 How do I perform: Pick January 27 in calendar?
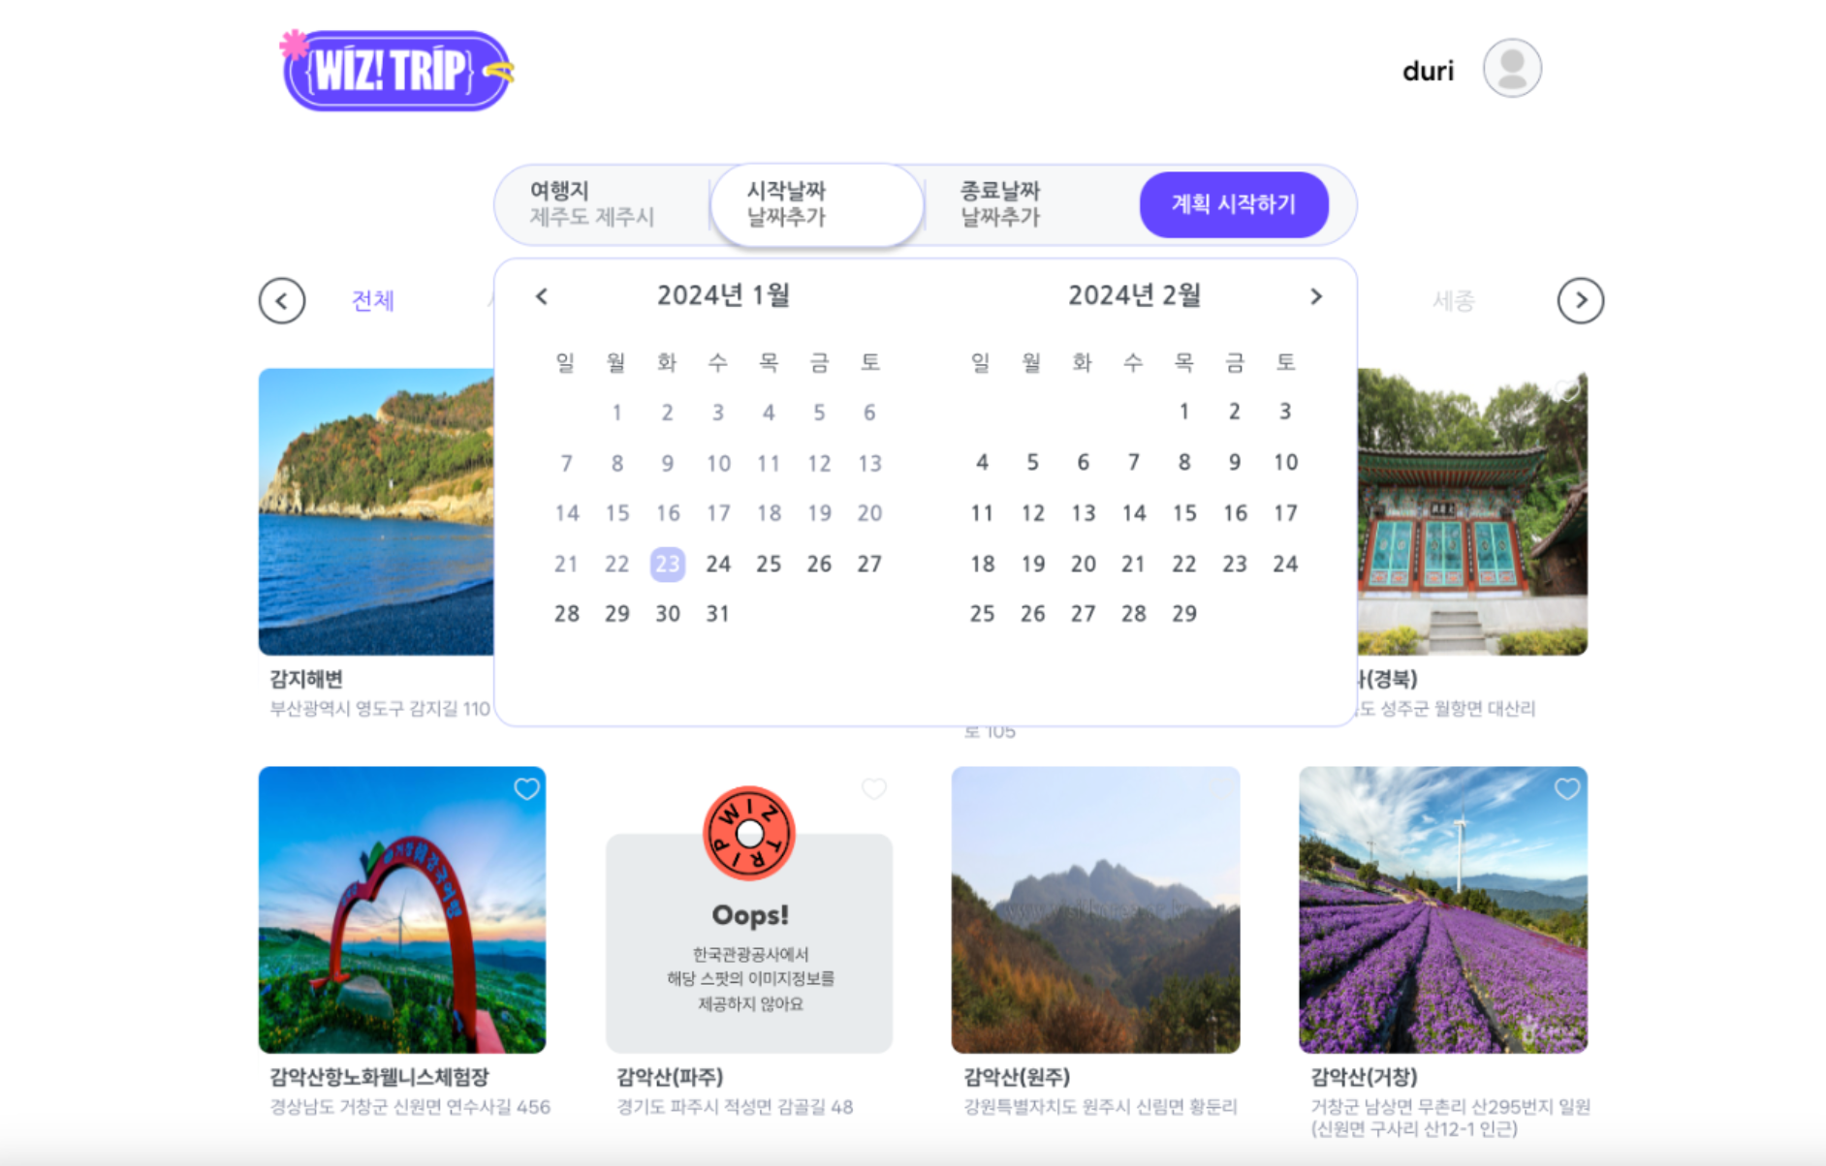[869, 564]
